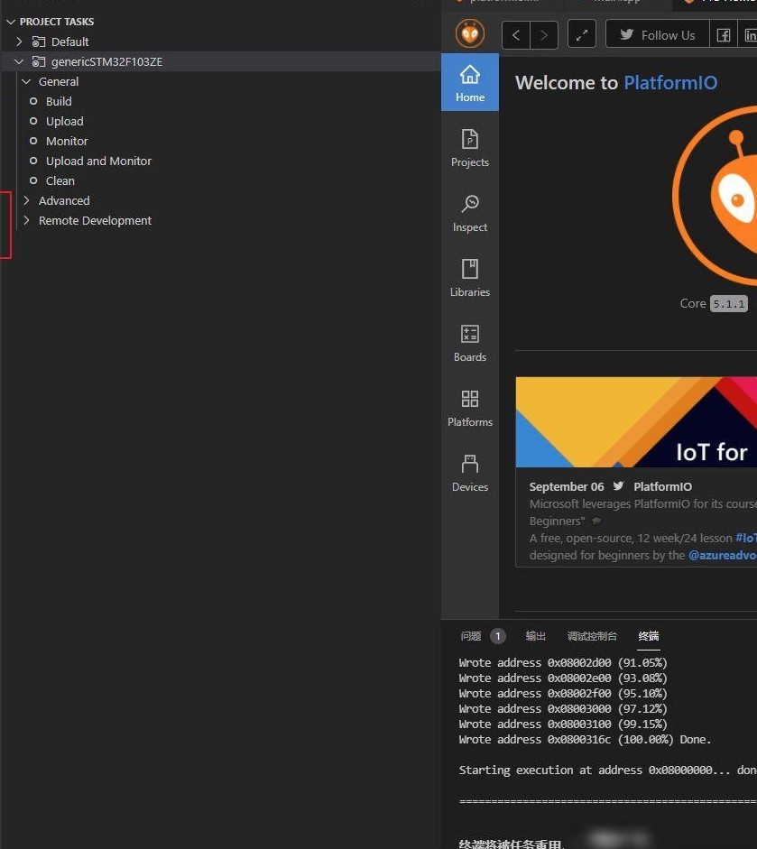
Task: Click the PlatformIO Twitter author name
Action: pos(663,487)
